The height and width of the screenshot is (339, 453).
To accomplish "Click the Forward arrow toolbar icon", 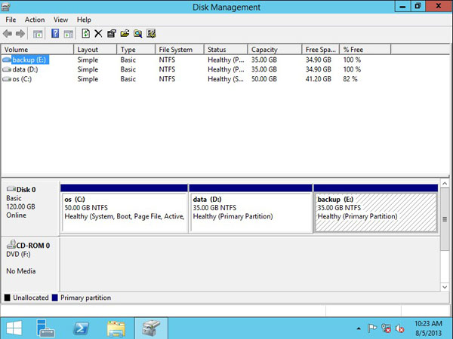I will click(20, 34).
